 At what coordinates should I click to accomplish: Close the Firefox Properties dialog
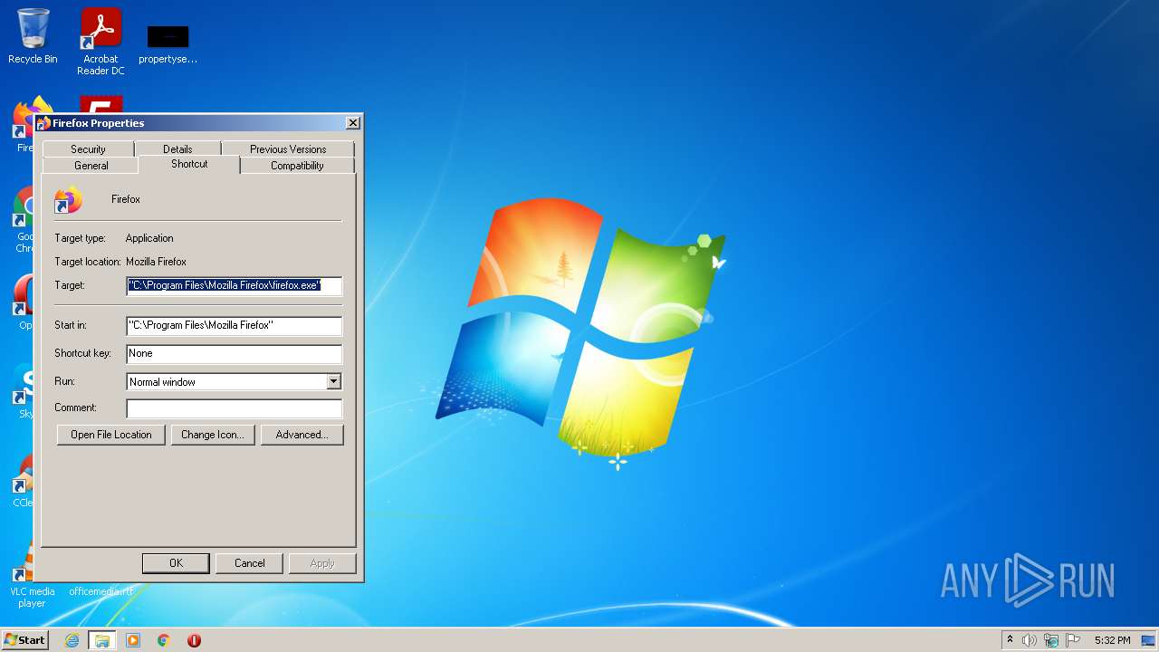353,123
